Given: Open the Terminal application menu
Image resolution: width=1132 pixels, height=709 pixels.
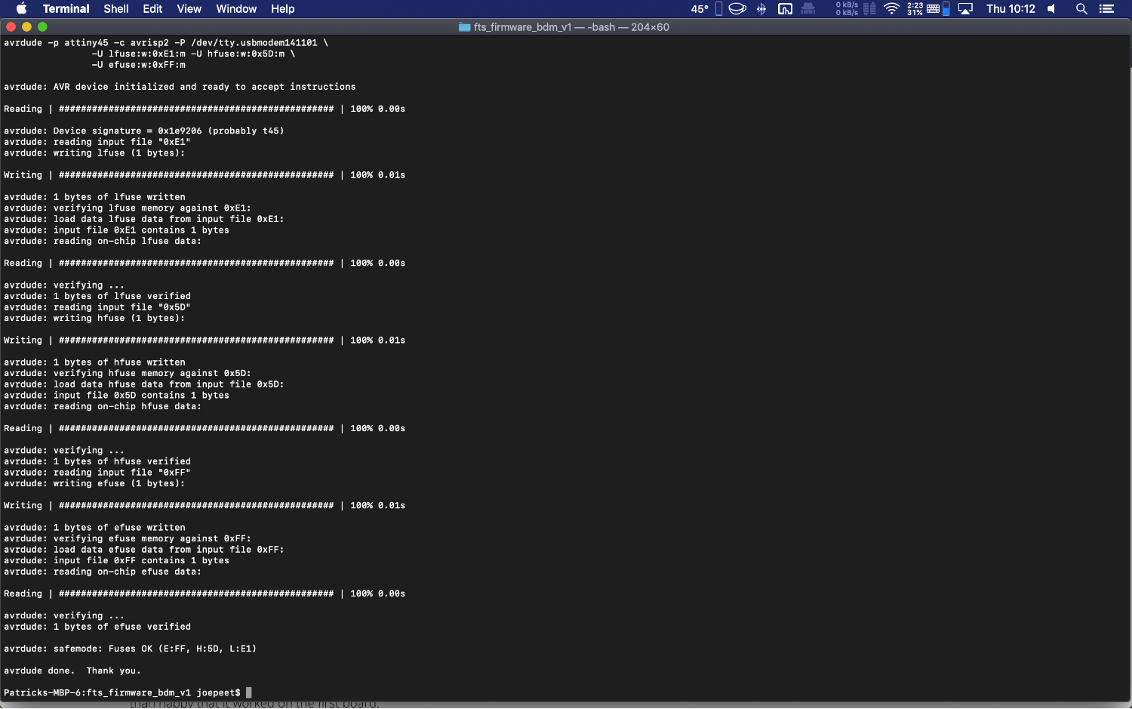Looking at the screenshot, I should pyautogui.click(x=66, y=9).
